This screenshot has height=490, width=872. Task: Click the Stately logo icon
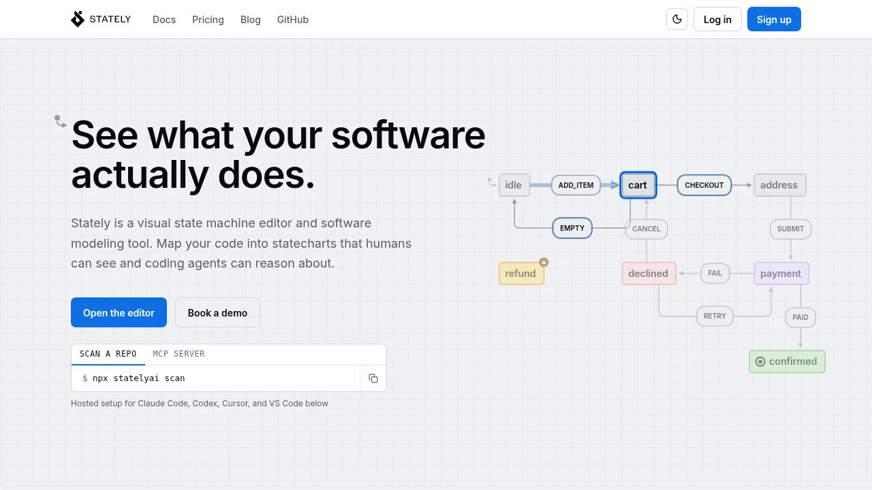[x=78, y=19]
